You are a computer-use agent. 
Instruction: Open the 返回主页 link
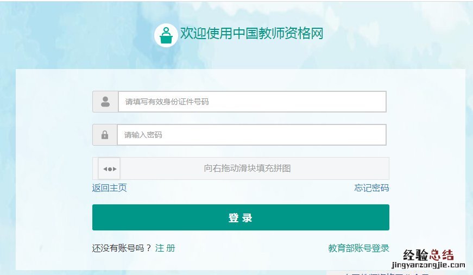pyautogui.click(x=109, y=187)
